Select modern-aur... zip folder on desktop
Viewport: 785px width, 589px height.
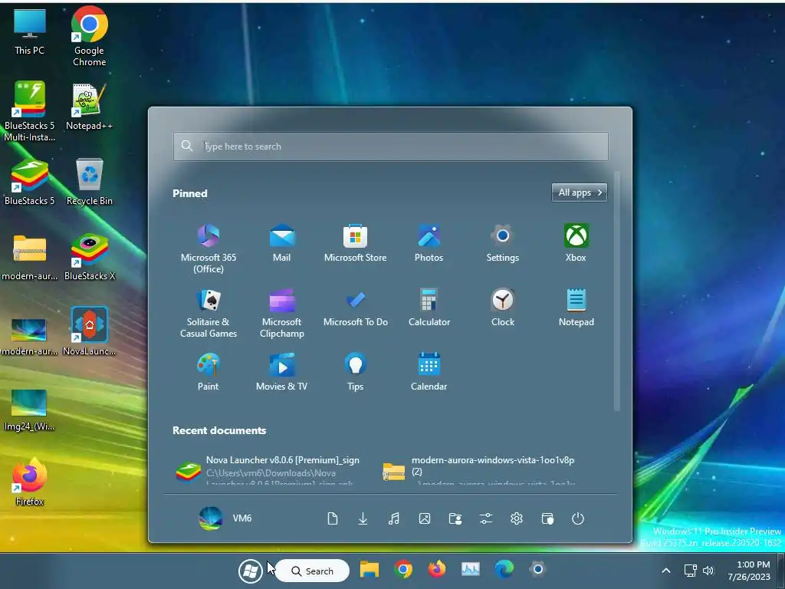click(x=30, y=256)
